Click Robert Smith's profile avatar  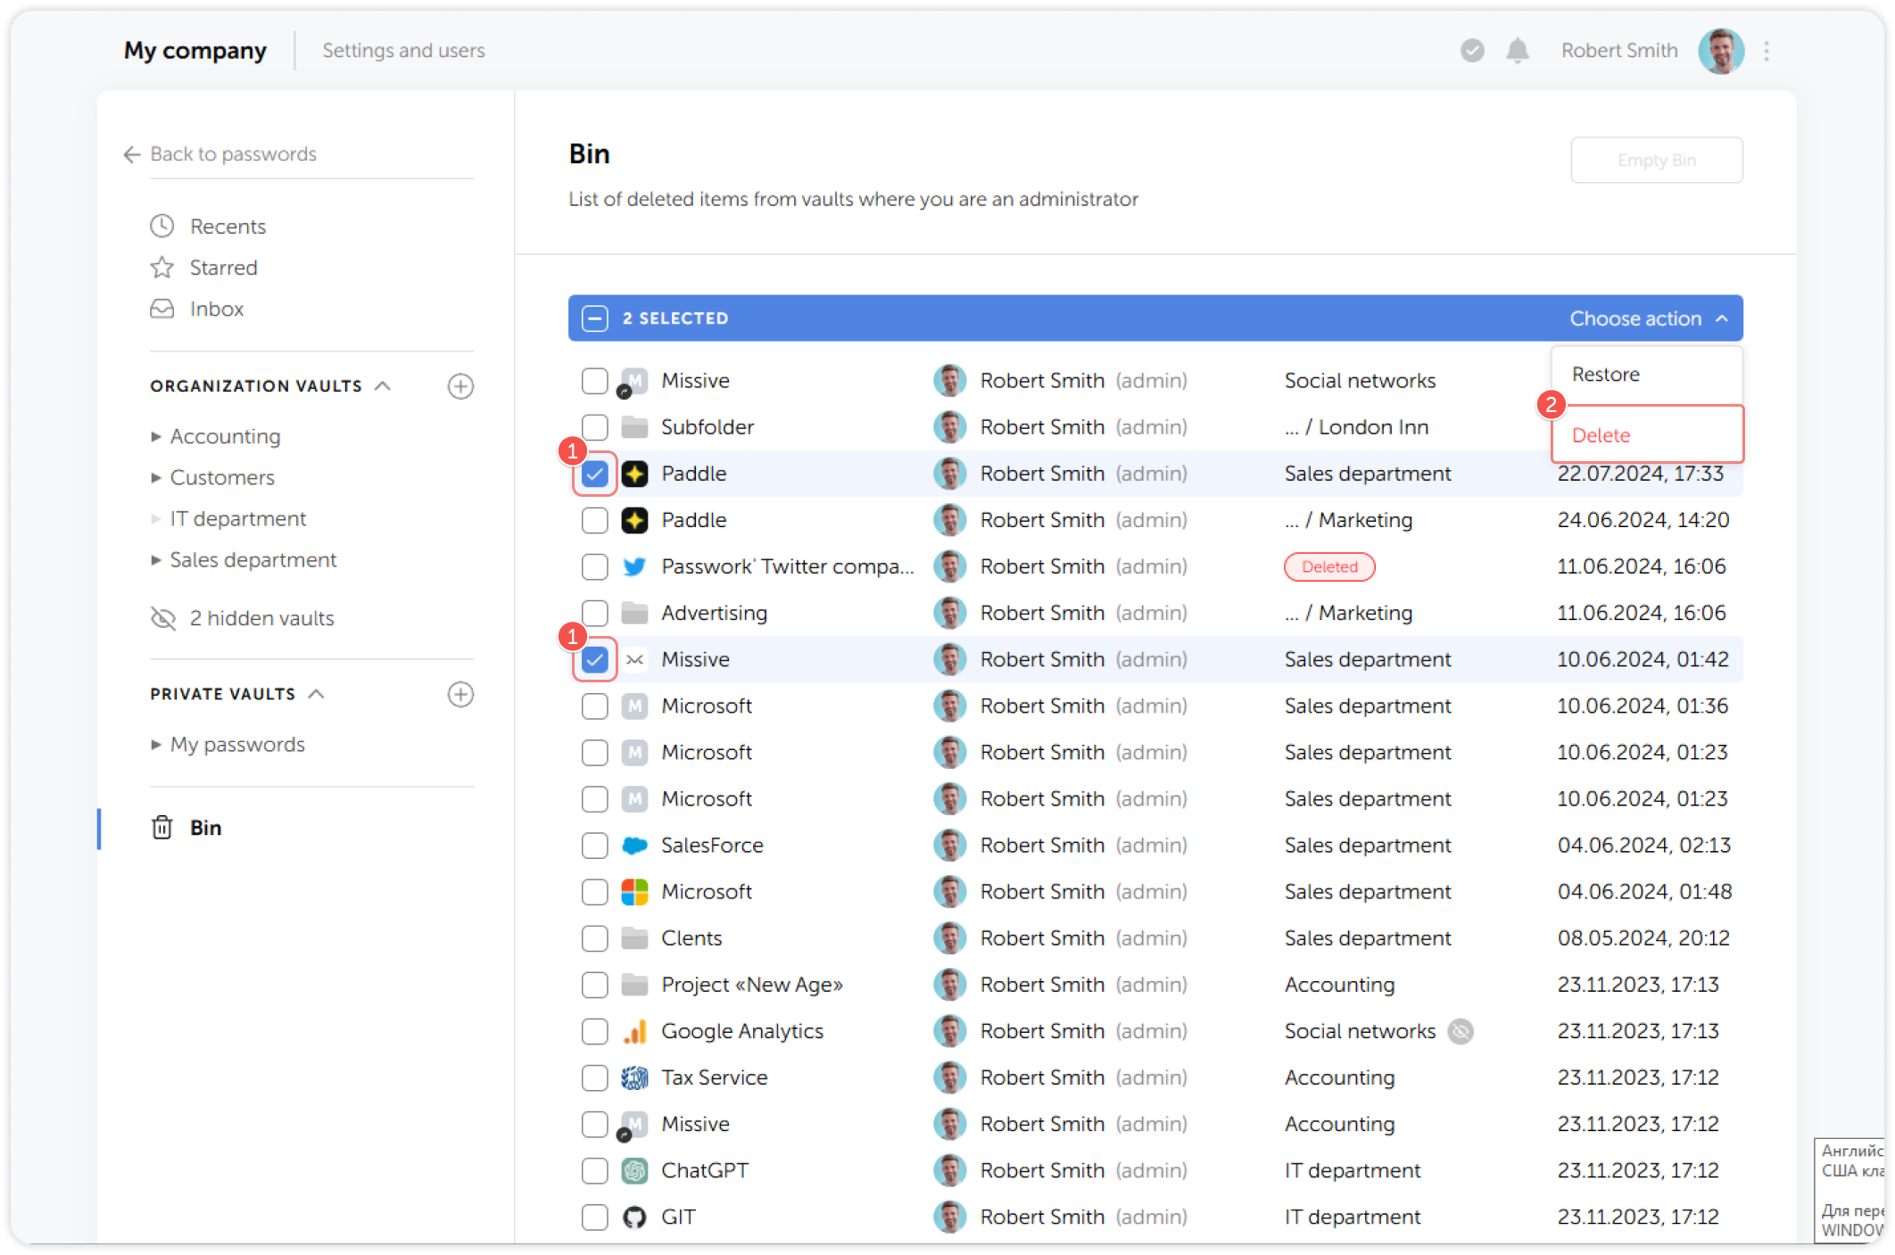click(1721, 51)
